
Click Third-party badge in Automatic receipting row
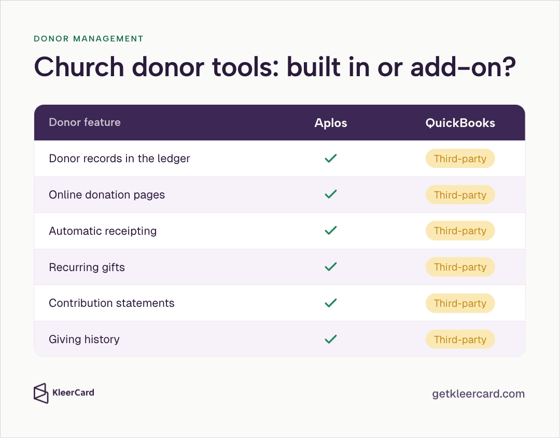[460, 231]
